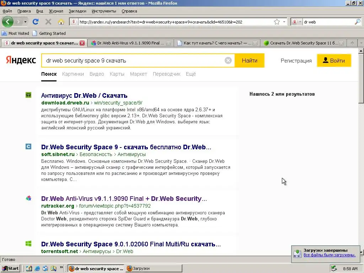Open the Home page icon
This screenshot has height=273, width=364.
pyautogui.click(x=61, y=22)
